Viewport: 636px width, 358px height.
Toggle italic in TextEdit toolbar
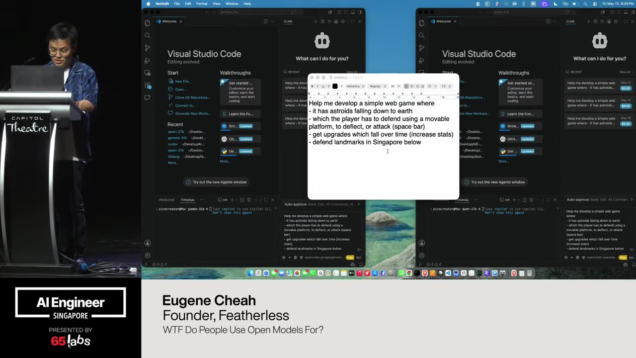pyautogui.click(x=318, y=86)
